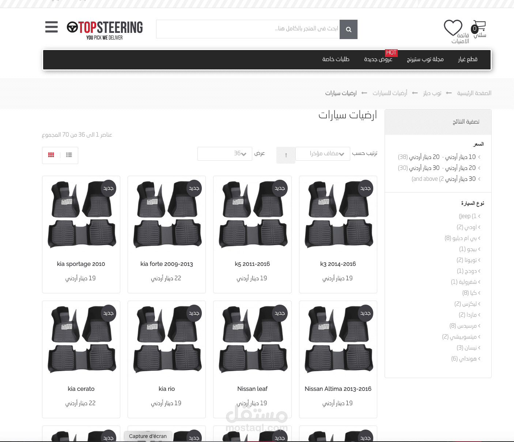
Task: Click the TopSteering logo
Action: 105,30
